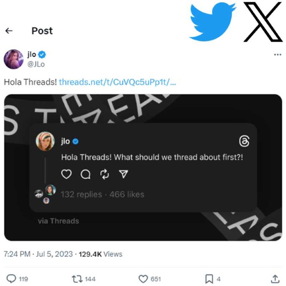Open the three-dot more options menu

point(277,55)
